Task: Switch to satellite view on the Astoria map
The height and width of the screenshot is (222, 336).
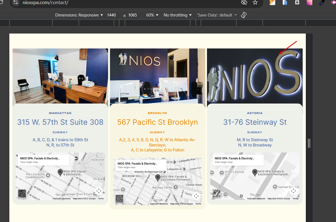Action: [x=217, y=193]
